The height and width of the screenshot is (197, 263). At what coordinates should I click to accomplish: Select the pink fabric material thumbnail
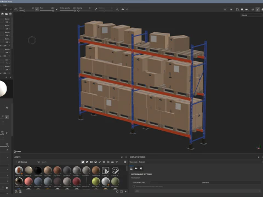(28, 182)
